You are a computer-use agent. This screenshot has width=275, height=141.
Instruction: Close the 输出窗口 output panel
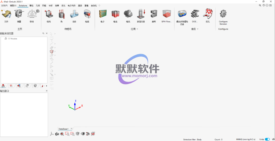(x=47, y=91)
